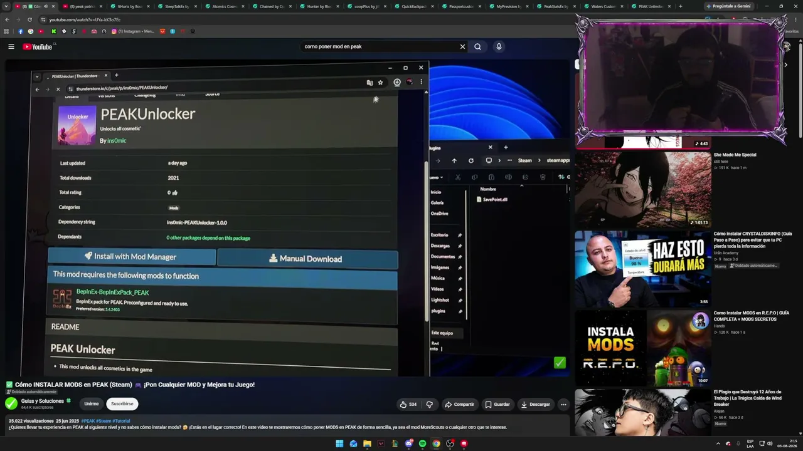The width and height of the screenshot is (803, 451).
Task: Click the Explorer up-arrow navigation icon
Action: pyautogui.click(x=454, y=160)
